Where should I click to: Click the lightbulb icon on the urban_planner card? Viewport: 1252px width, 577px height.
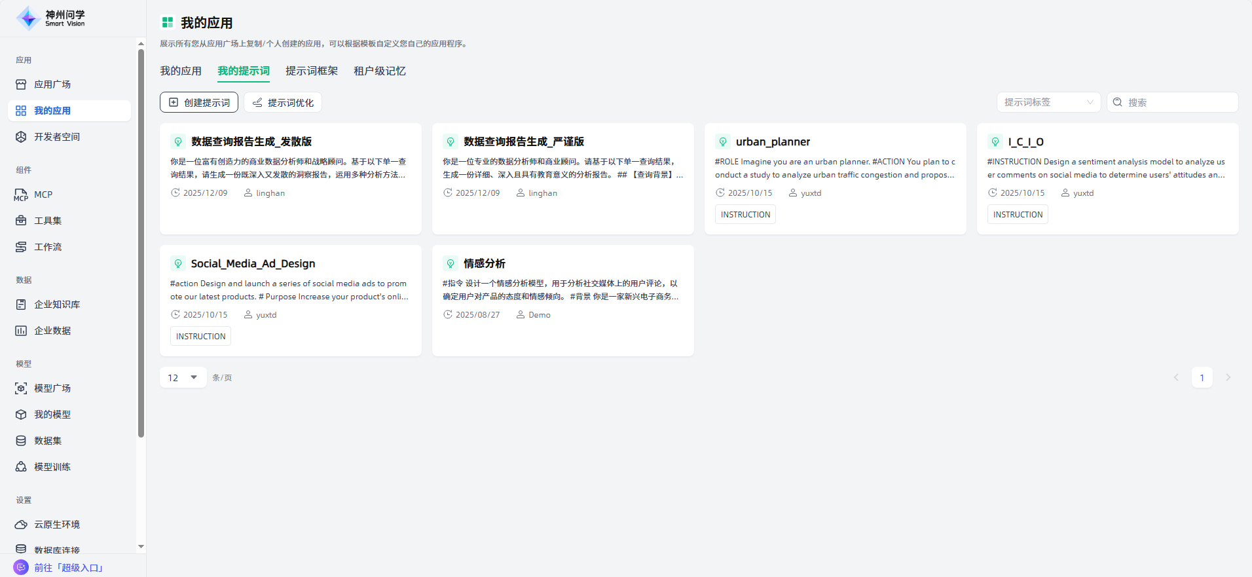(722, 141)
